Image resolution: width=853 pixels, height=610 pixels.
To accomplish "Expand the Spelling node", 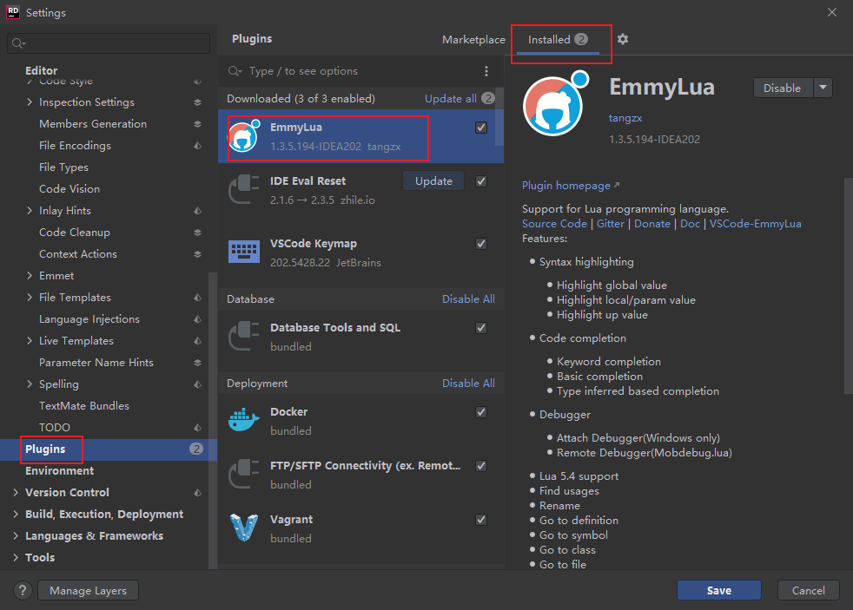I will (x=30, y=384).
